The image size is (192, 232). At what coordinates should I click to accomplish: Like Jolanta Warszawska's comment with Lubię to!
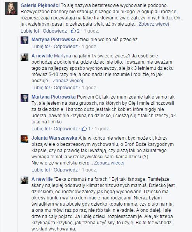click(x=41, y=170)
